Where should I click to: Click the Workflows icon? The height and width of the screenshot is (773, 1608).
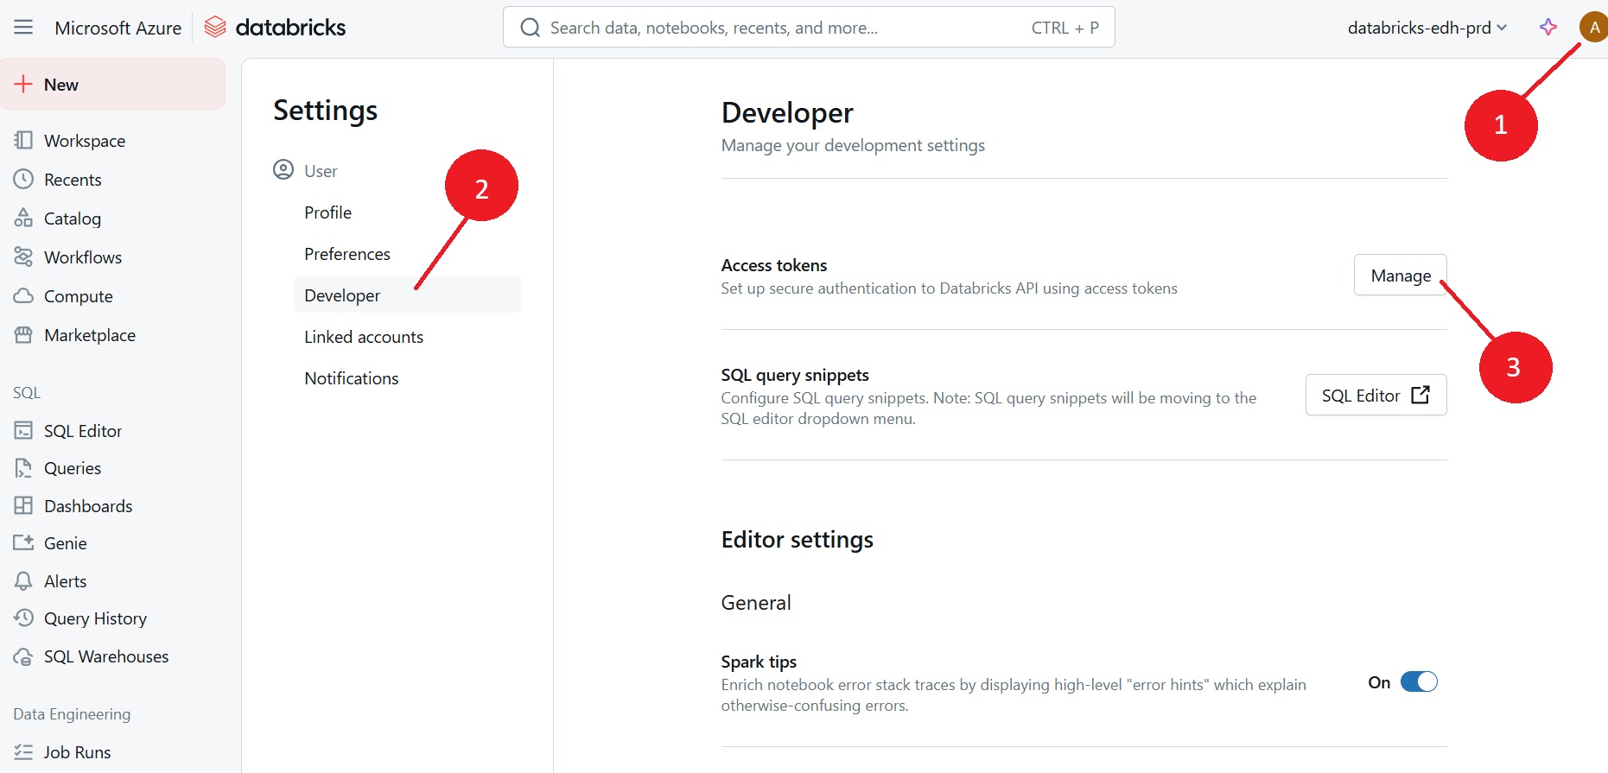point(23,257)
